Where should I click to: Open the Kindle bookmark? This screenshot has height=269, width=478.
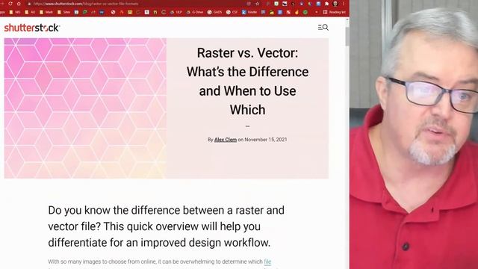(249, 12)
